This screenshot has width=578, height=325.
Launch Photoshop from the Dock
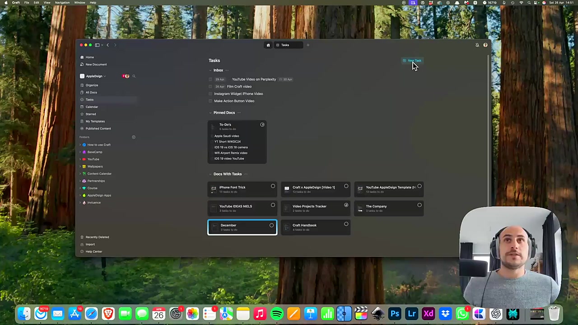click(x=395, y=314)
